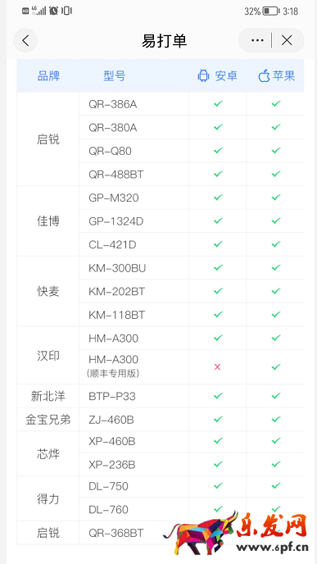Select the 型号 column header
317x564 pixels.
click(115, 76)
